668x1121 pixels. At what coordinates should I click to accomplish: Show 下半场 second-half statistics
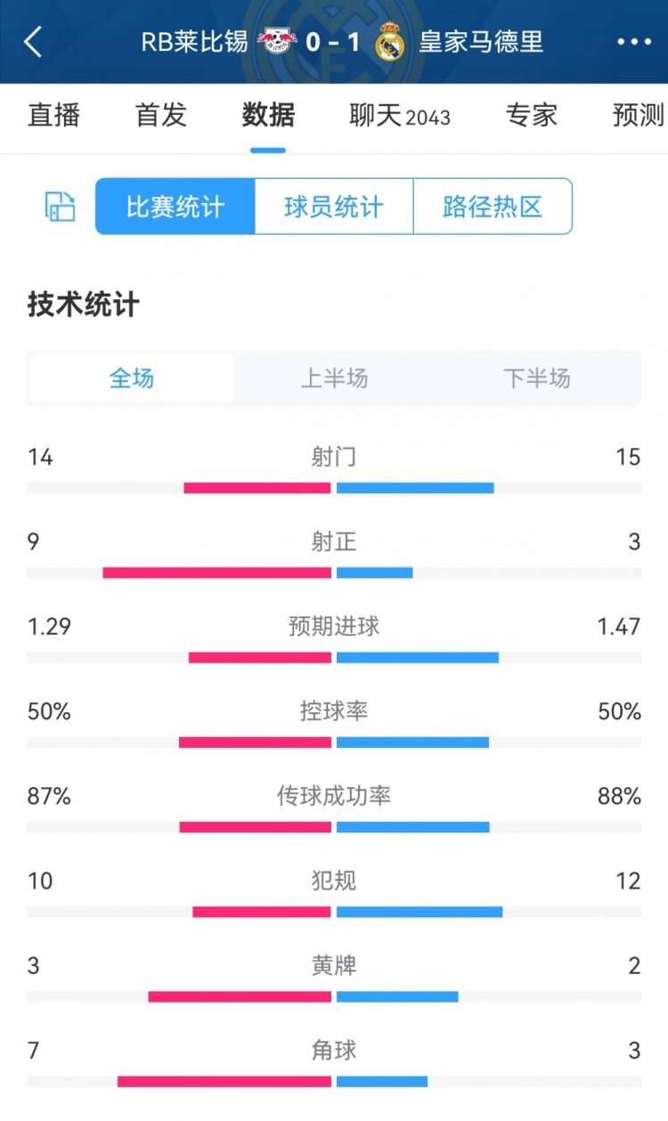[x=536, y=378]
